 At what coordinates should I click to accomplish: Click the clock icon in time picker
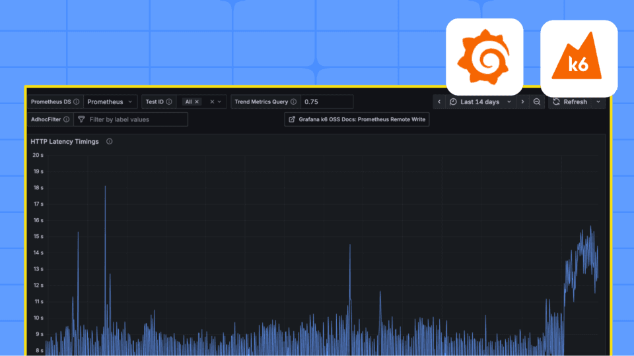coord(453,102)
